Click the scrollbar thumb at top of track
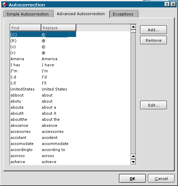The width and height of the screenshot is (178, 186). [x=133, y=31]
